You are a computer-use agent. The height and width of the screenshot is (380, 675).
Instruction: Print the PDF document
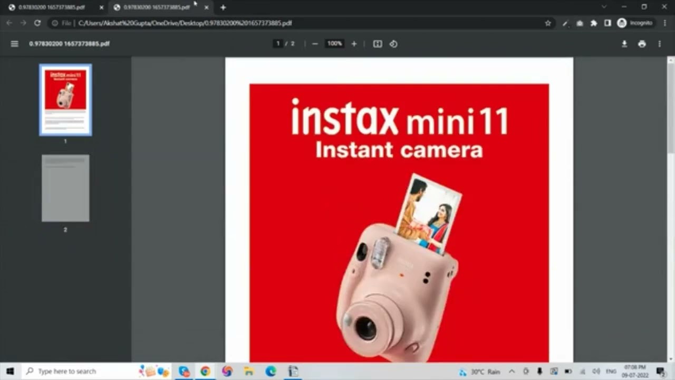(642, 44)
